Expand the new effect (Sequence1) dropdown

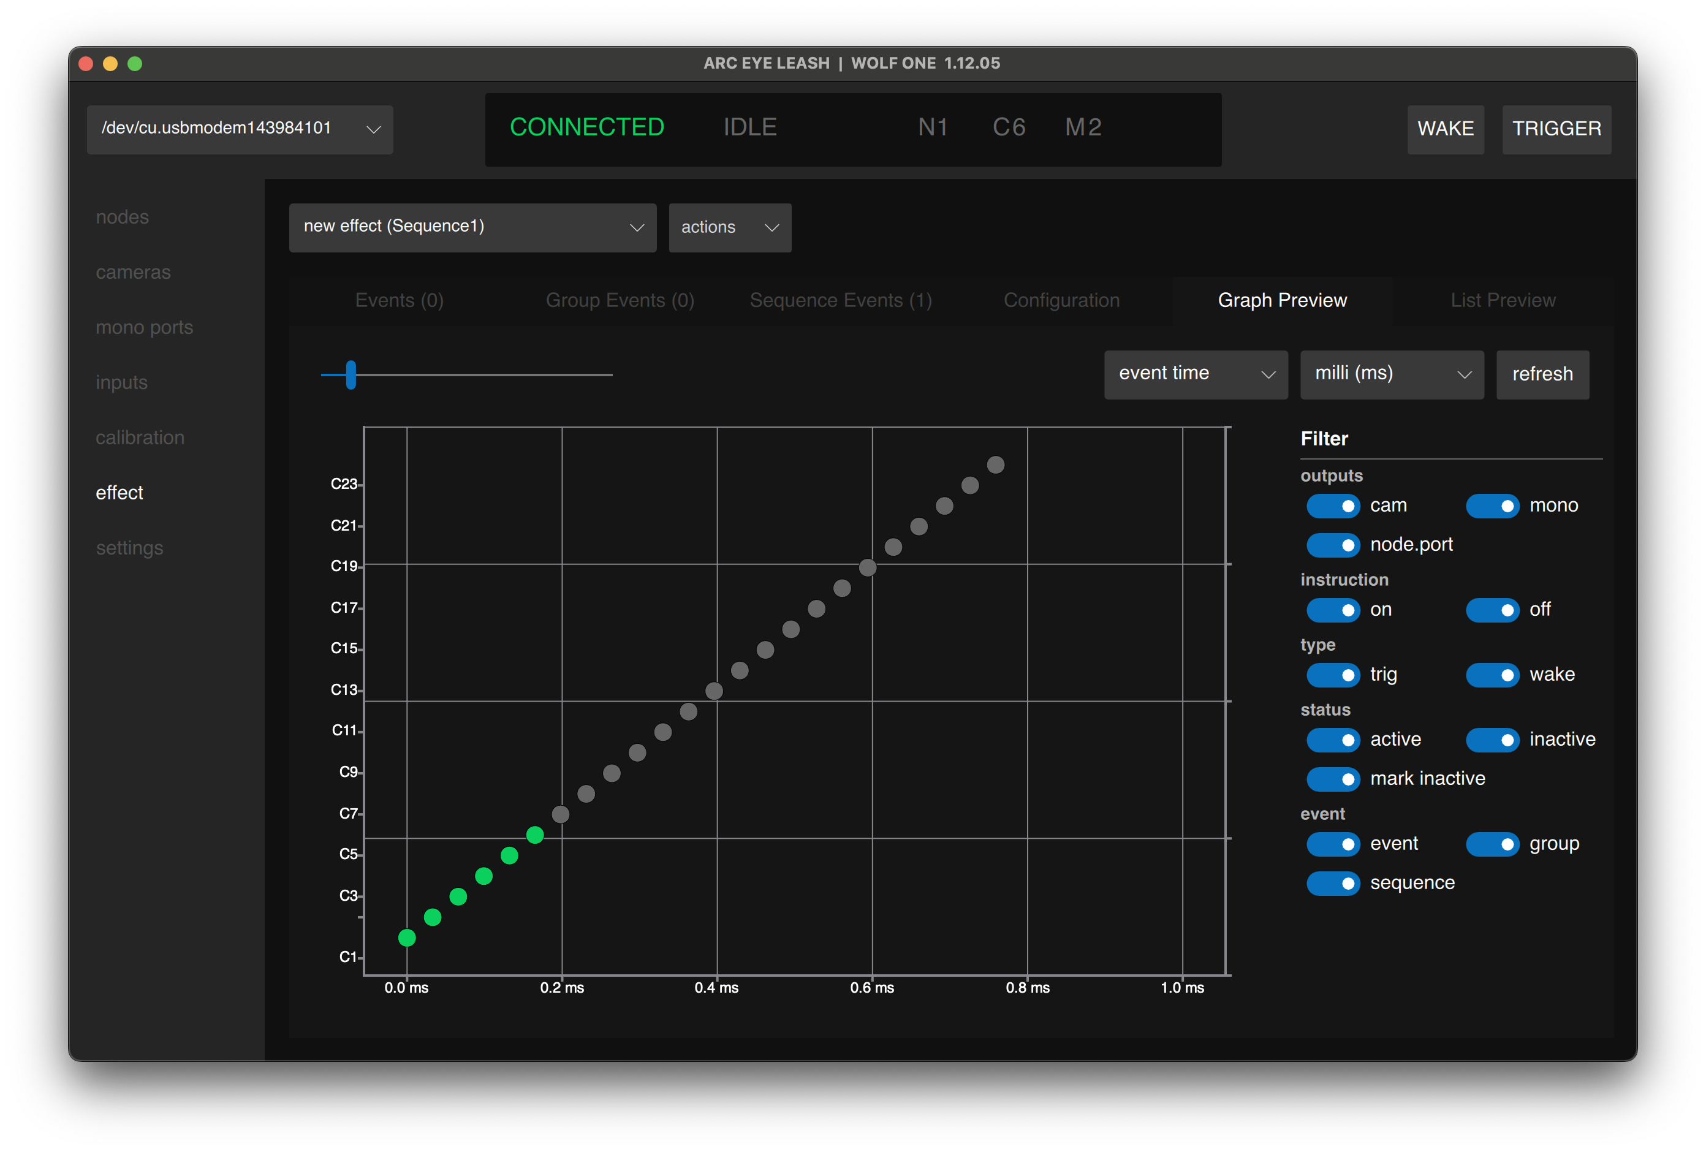coord(472,227)
